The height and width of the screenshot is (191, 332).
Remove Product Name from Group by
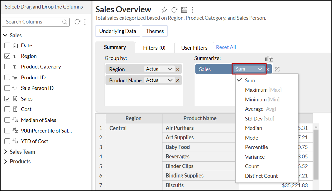coord(178,81)
